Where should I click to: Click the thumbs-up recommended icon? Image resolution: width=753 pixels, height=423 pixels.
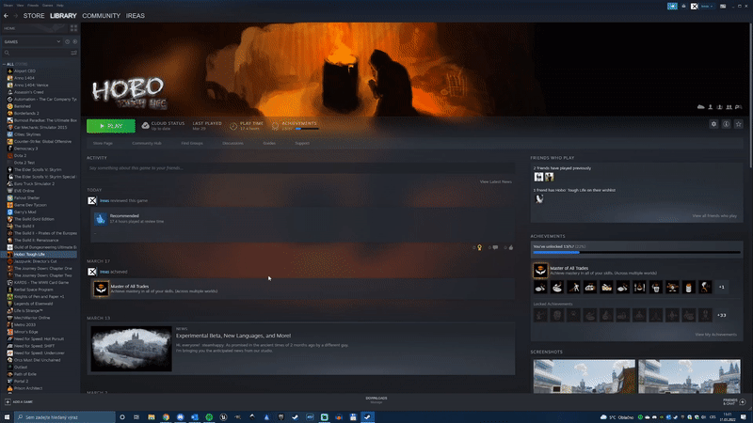click(101, 219)
